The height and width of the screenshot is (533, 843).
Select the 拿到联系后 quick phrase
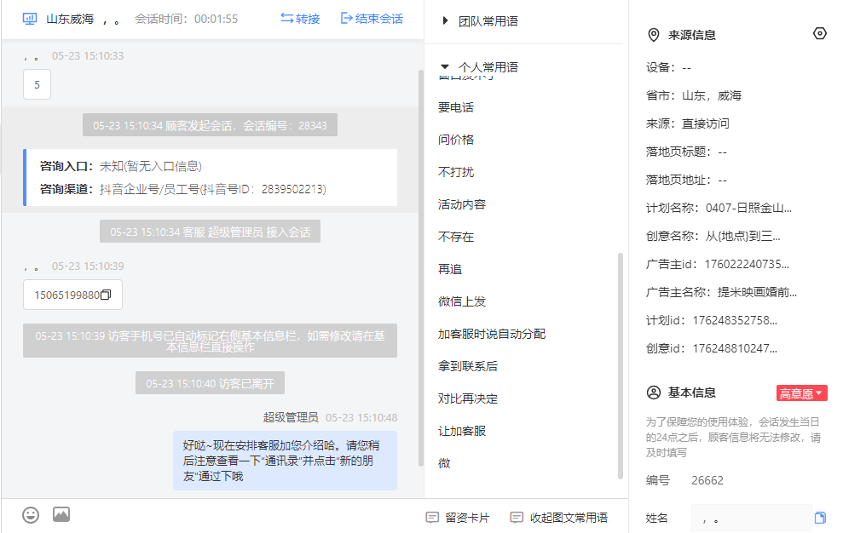pos(468,366)
